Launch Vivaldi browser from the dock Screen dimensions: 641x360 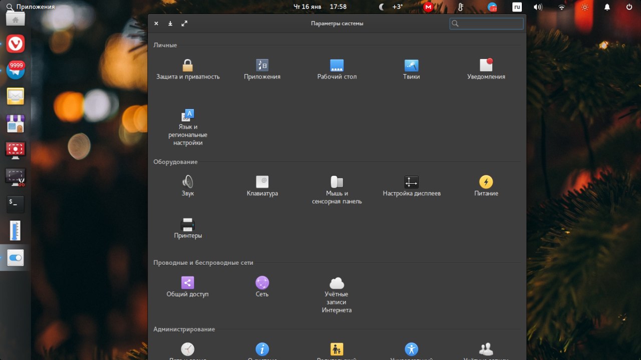[16, 44]
